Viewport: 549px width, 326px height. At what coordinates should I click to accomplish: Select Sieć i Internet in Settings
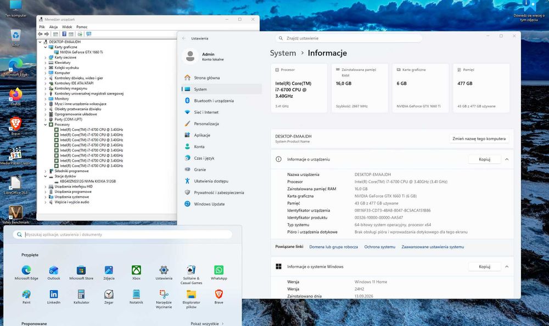[x=222, y=112]
